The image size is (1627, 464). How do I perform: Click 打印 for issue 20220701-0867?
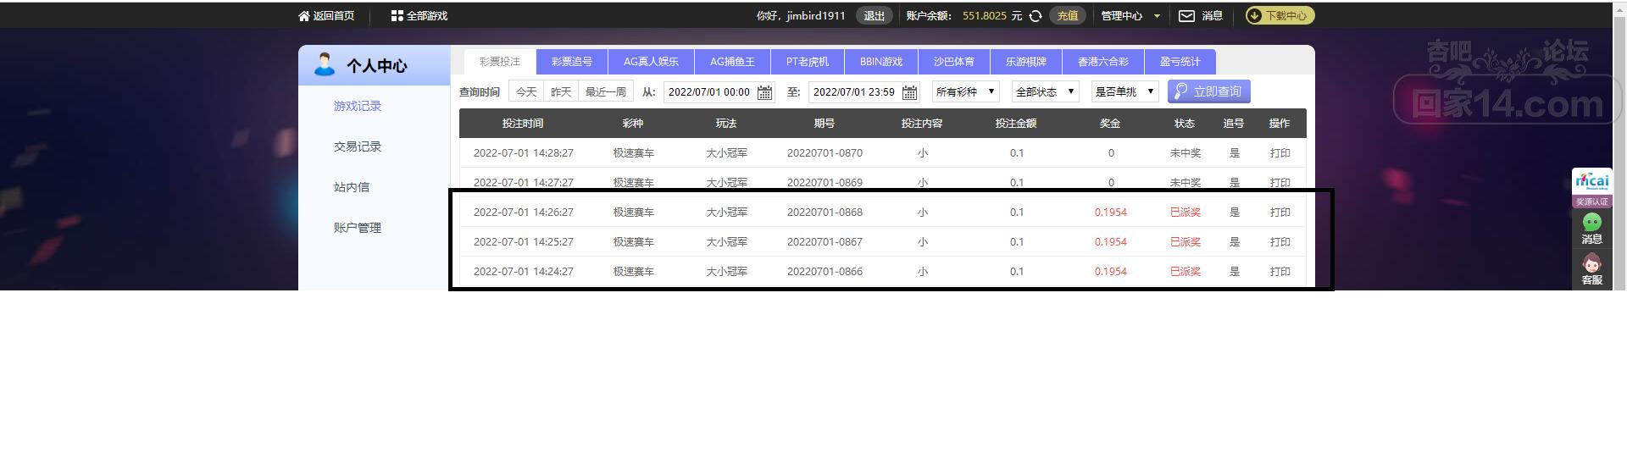click(1280, 242)
